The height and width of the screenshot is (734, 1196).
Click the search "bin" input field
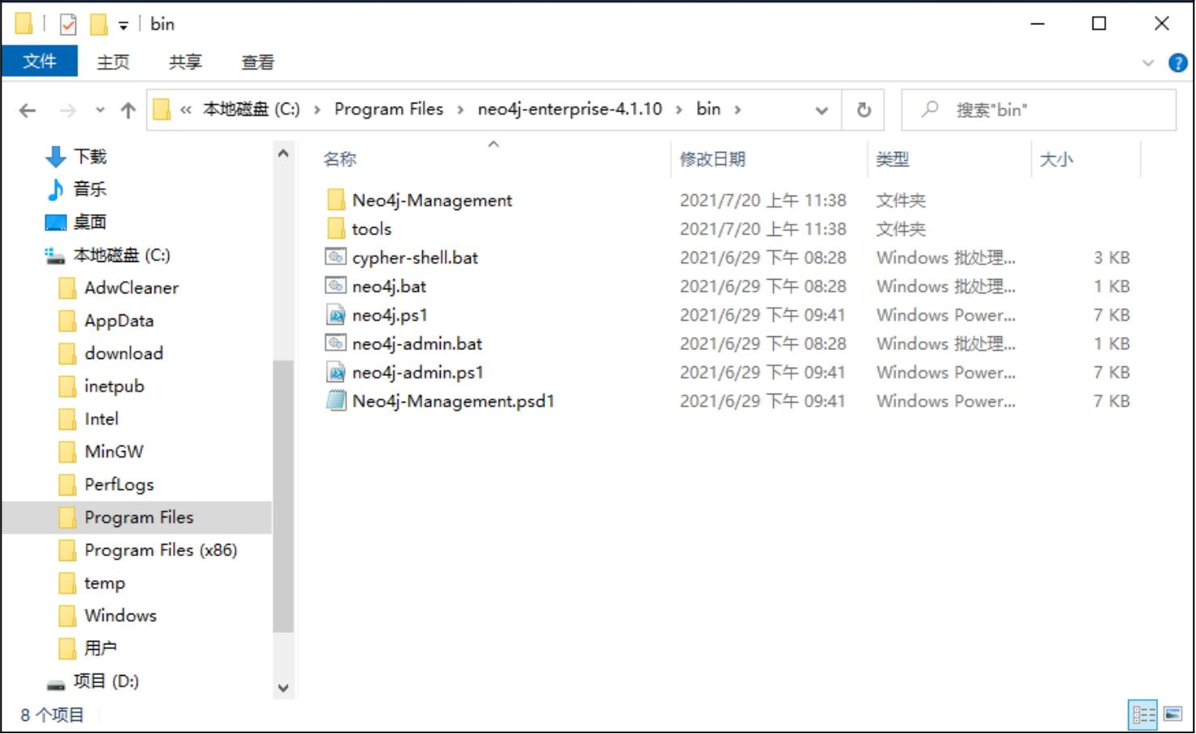(x=1038, y=110)
